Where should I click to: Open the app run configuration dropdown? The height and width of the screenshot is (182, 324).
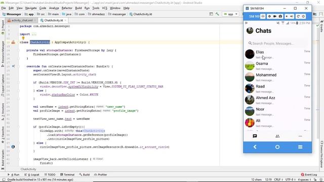(230, 14)
